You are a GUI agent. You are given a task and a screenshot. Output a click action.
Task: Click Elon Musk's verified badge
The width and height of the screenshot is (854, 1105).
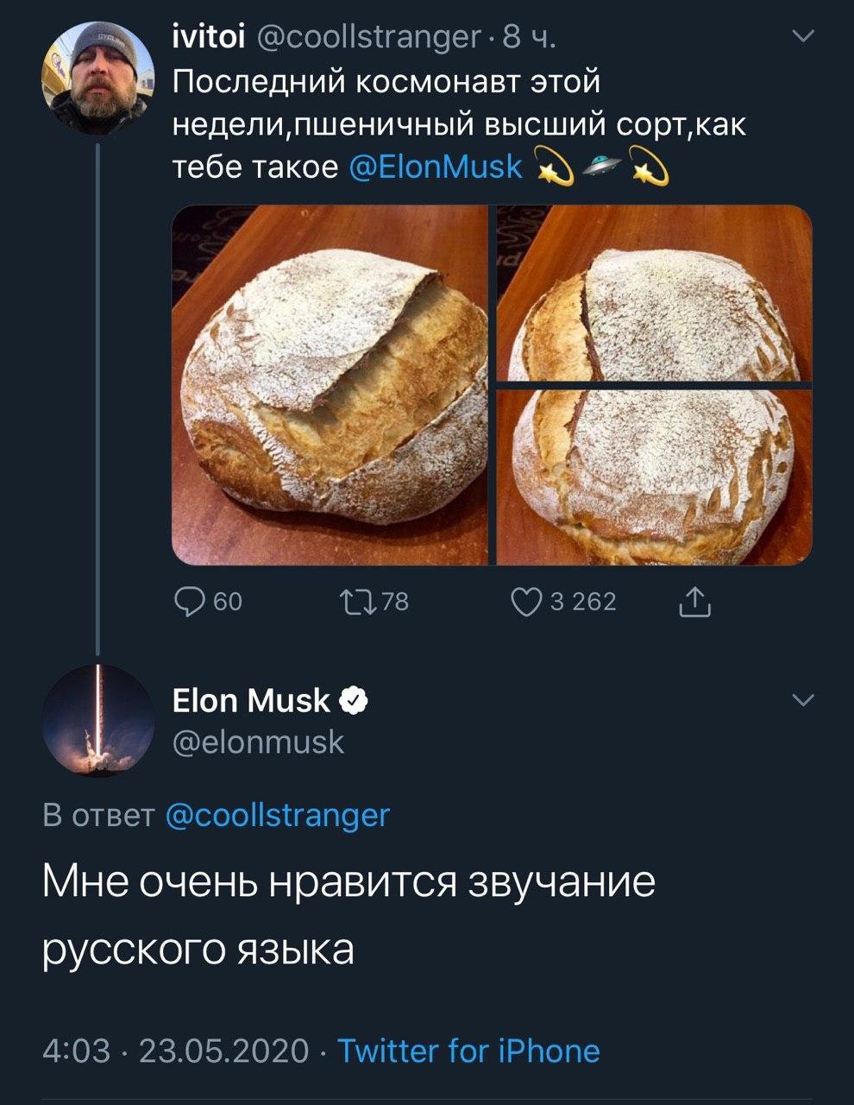pos(355,701)
